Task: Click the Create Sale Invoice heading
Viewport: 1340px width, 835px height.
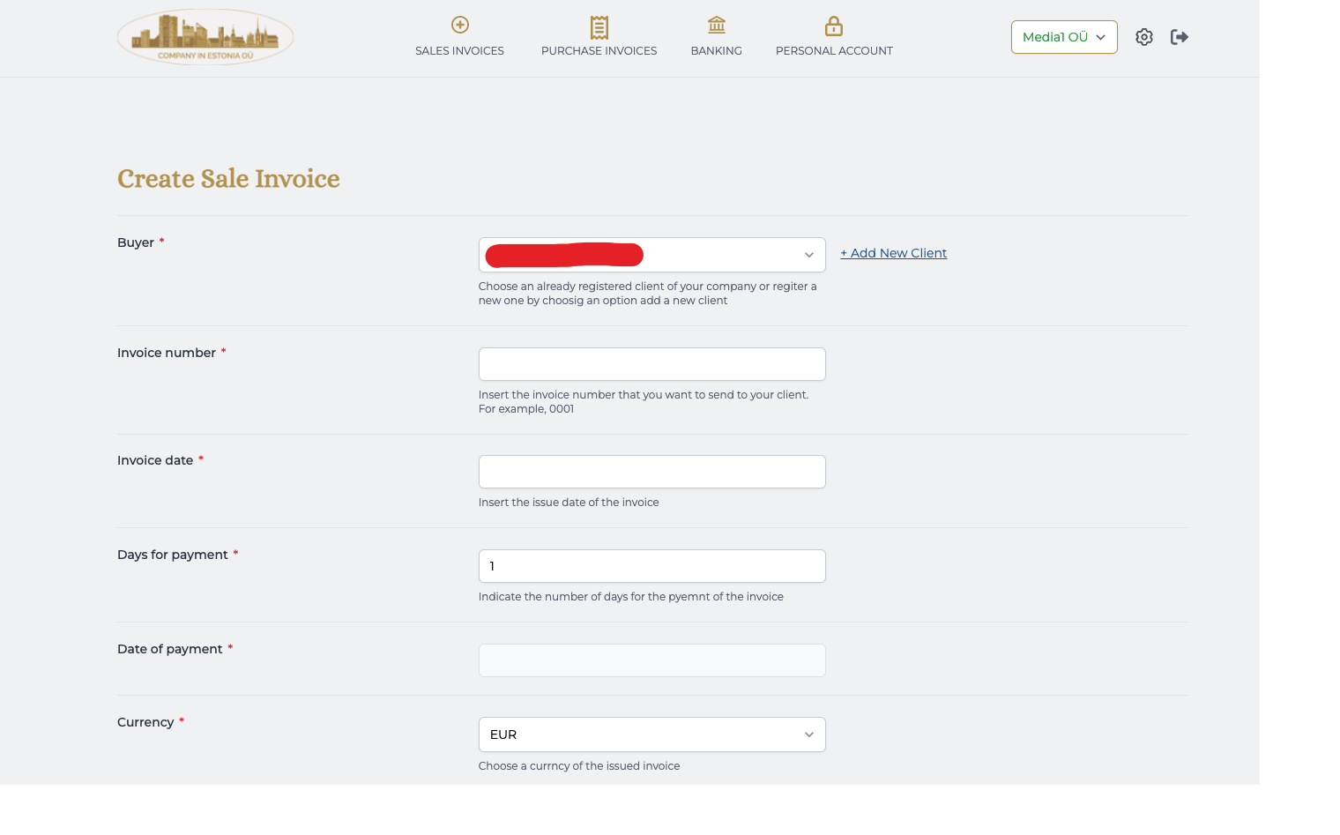Action: point(227,179)
